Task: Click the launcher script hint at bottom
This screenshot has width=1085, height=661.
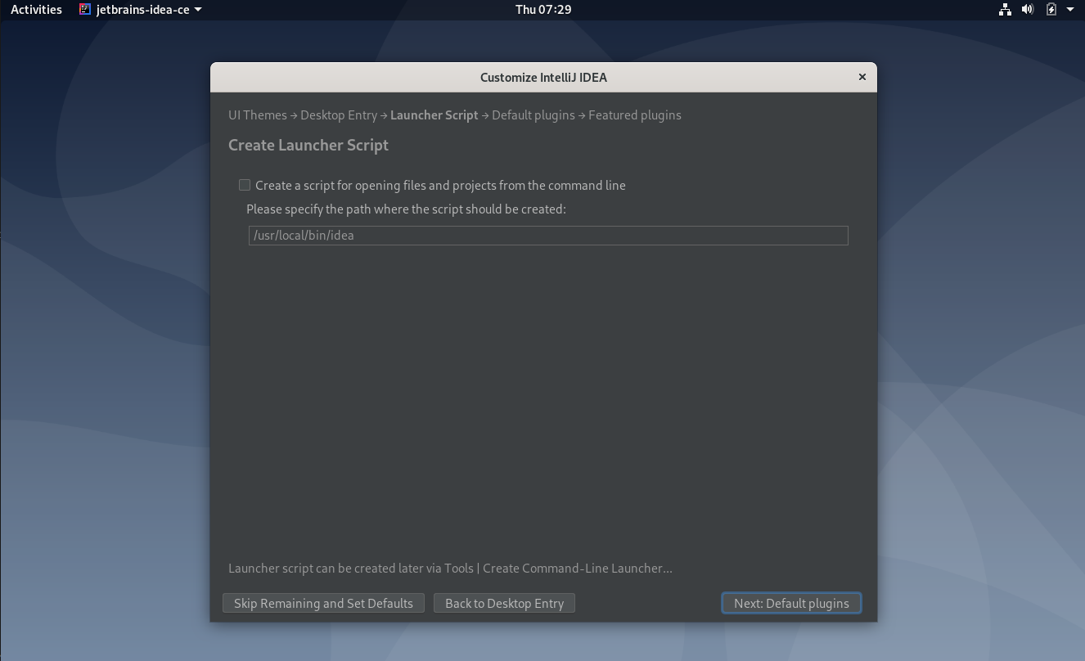Action: [x=450, y=569]
